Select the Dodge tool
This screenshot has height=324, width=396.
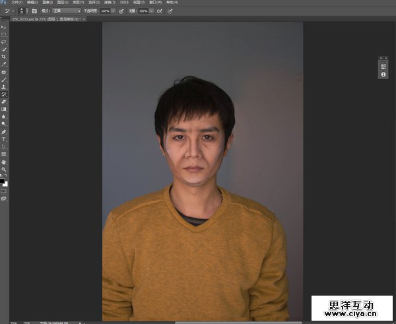[x=3, y=124]
